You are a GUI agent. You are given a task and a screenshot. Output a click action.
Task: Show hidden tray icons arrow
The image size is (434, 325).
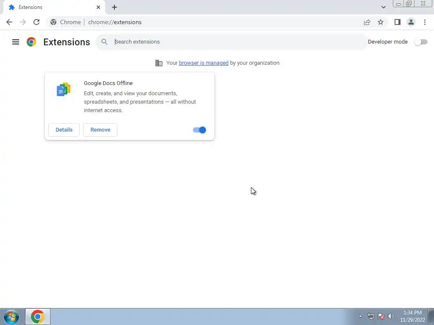[x=360, y=317]
